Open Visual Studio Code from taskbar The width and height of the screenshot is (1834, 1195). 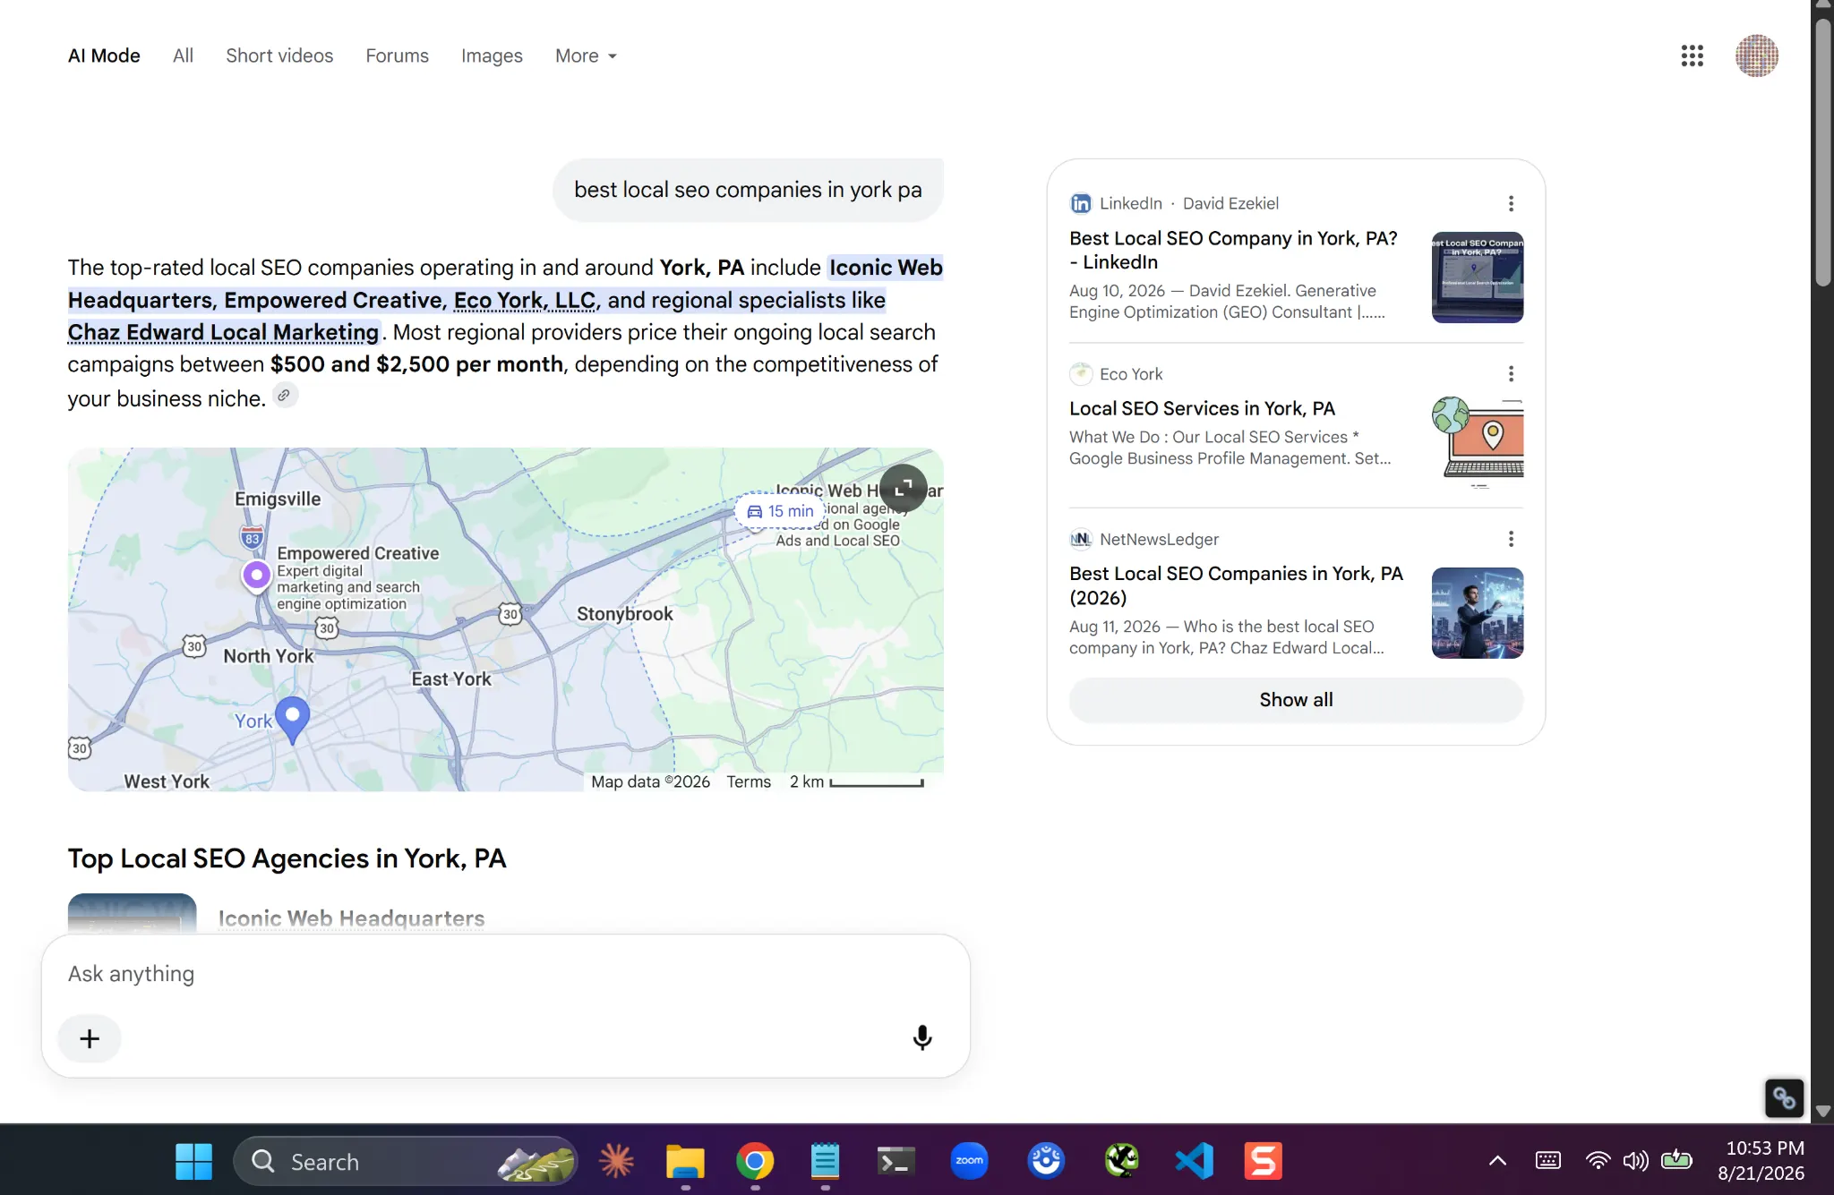(x=1194, y=1161)
